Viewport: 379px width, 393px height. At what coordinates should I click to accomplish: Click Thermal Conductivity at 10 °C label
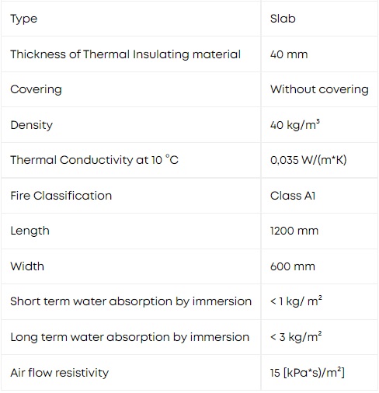point(95,160)
